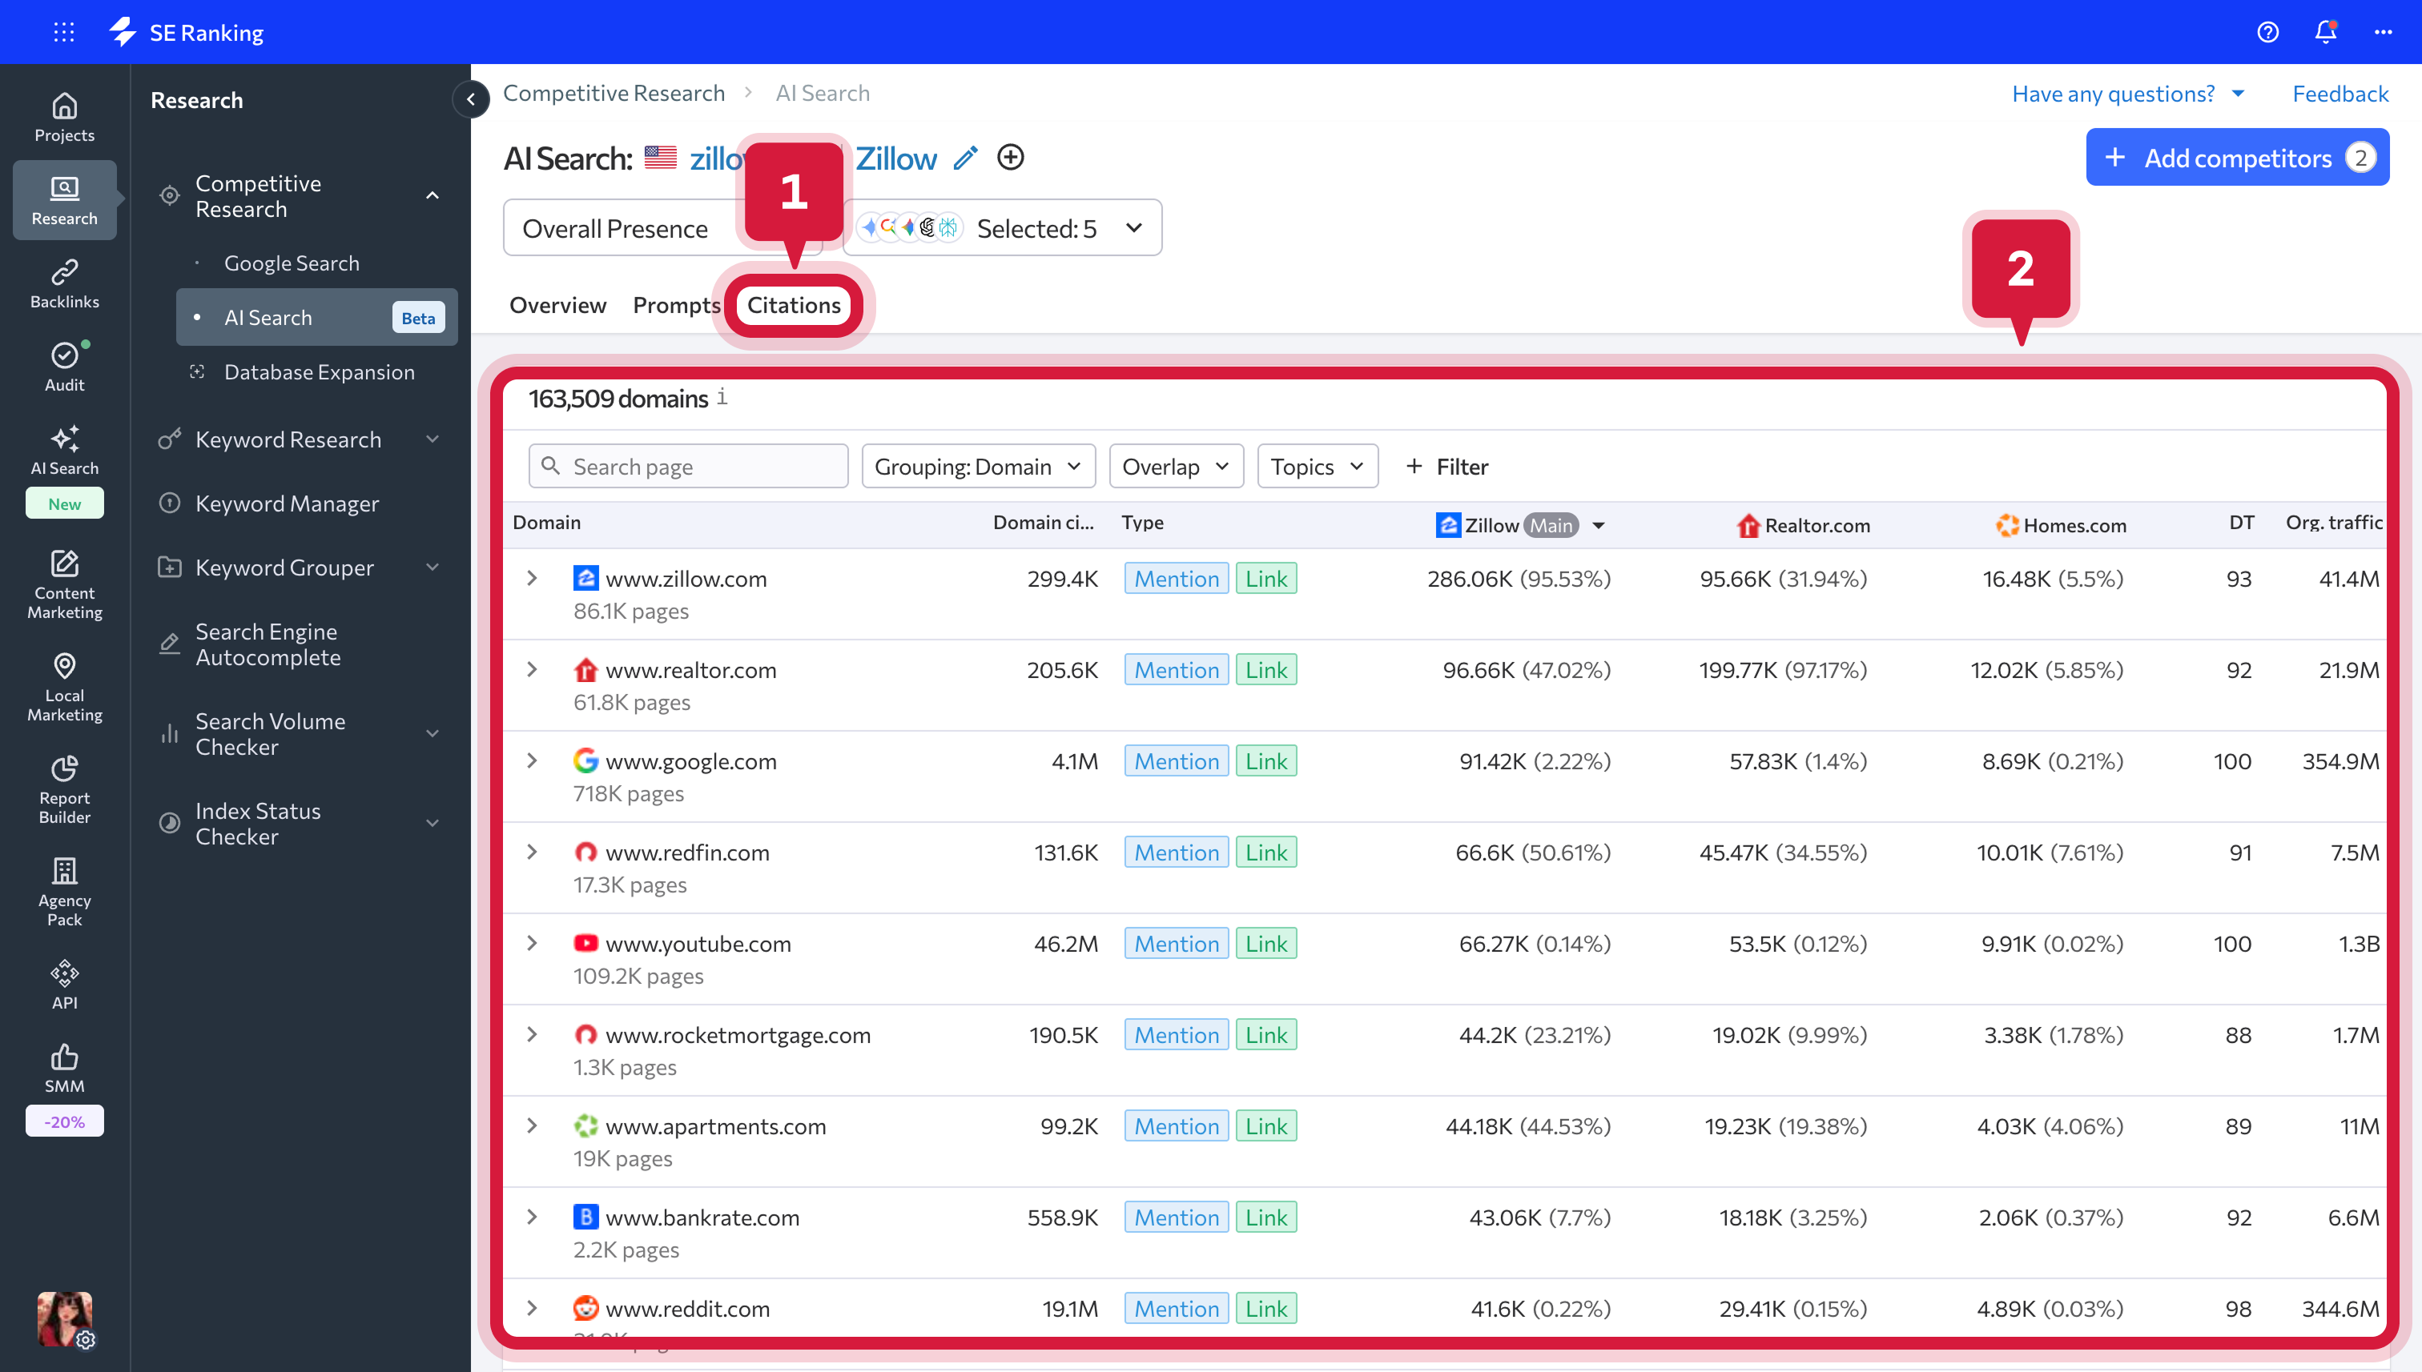Expand the www.zillow.com row
The width and height of the screenshot is (2422, 1372).
click(x=532, y=579)
